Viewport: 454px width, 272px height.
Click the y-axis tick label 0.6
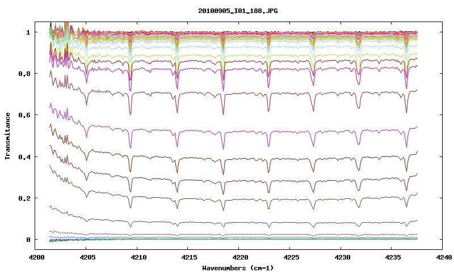pos(24,115)
